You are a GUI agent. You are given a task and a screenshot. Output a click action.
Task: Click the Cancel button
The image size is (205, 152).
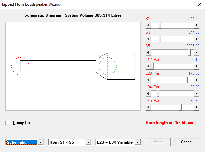187,142
